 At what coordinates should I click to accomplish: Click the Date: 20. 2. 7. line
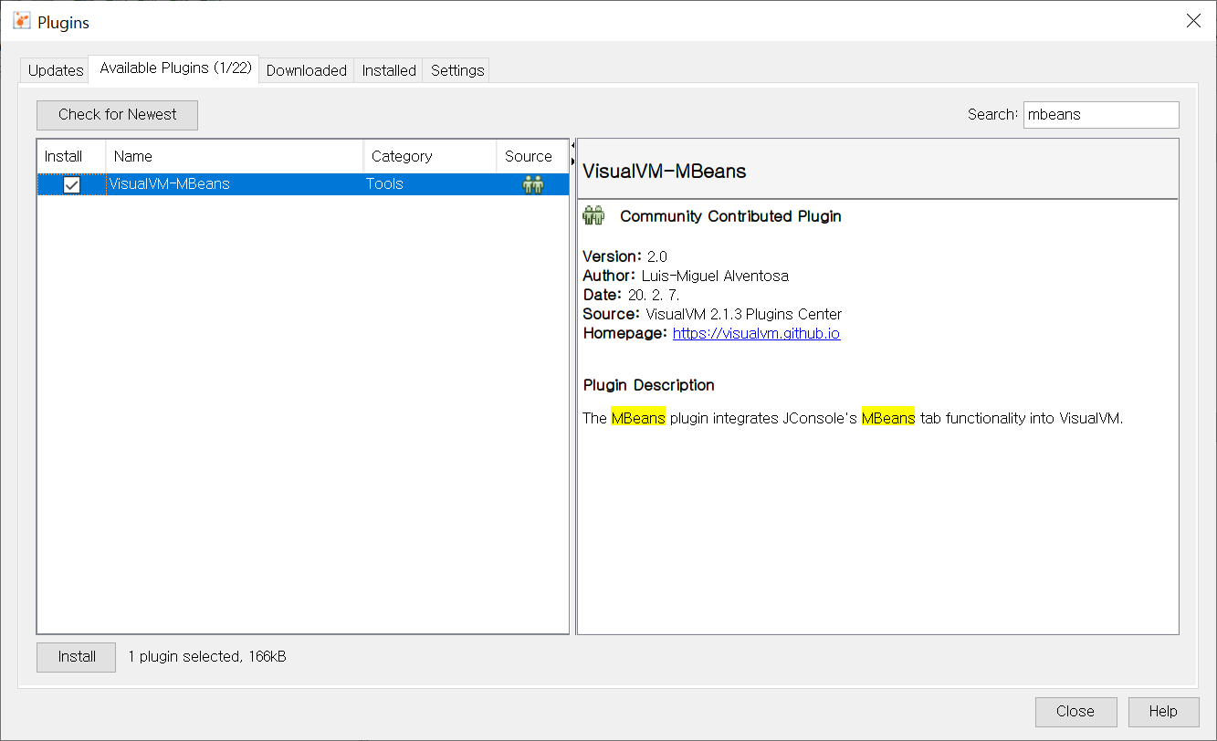click(x=631, y=295)
